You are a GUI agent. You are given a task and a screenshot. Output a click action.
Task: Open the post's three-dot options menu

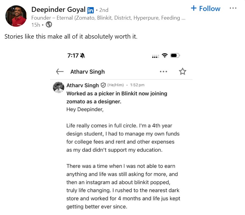click(233, 8)
